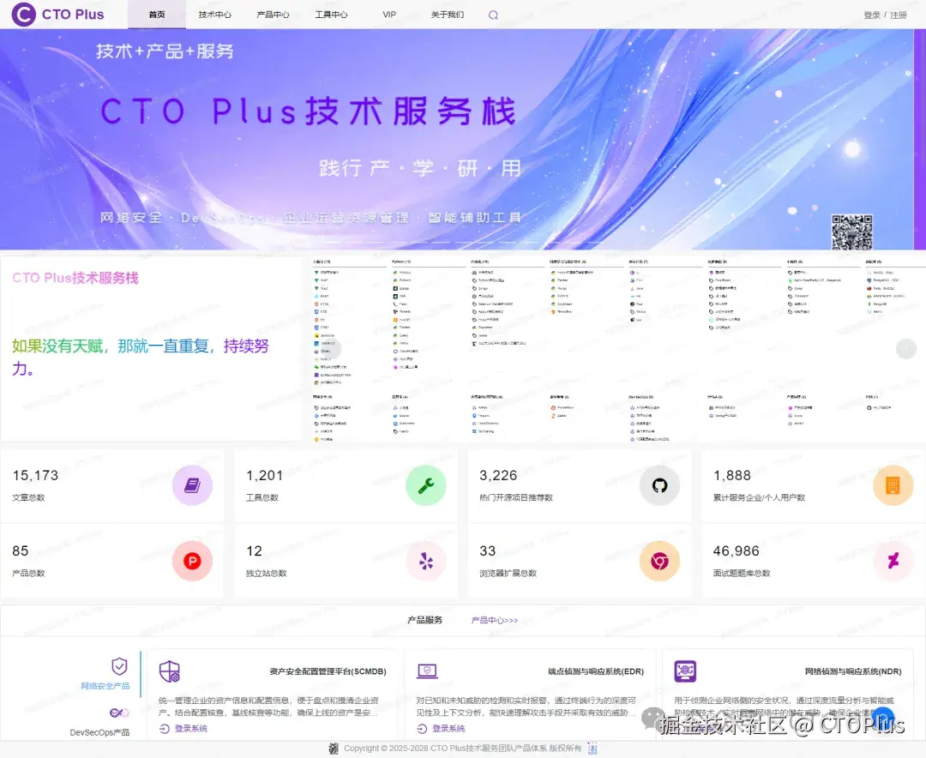Image resolution: width=926 pixels, height=758 pixels.
Task: Select the 产品服务 section tab
Action: click(x=424, y=620)
